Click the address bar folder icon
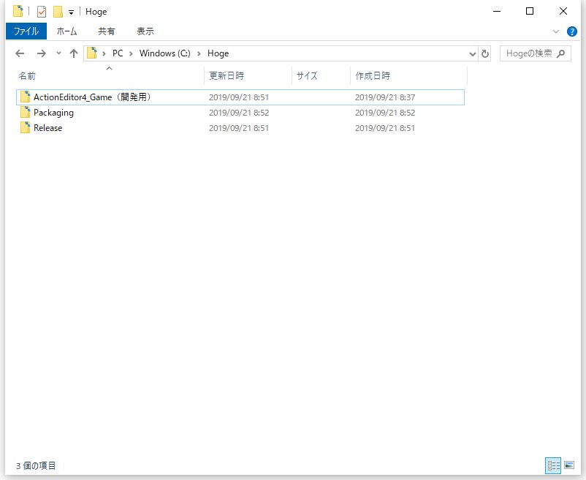 92,53
